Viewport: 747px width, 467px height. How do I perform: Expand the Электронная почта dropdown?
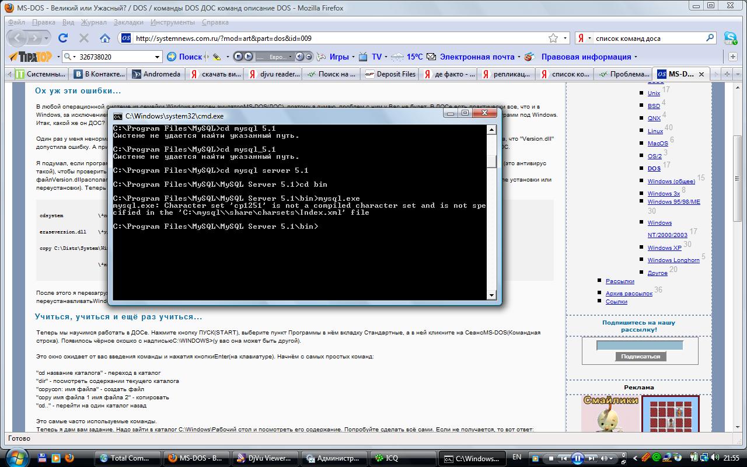tap(519, 57)
